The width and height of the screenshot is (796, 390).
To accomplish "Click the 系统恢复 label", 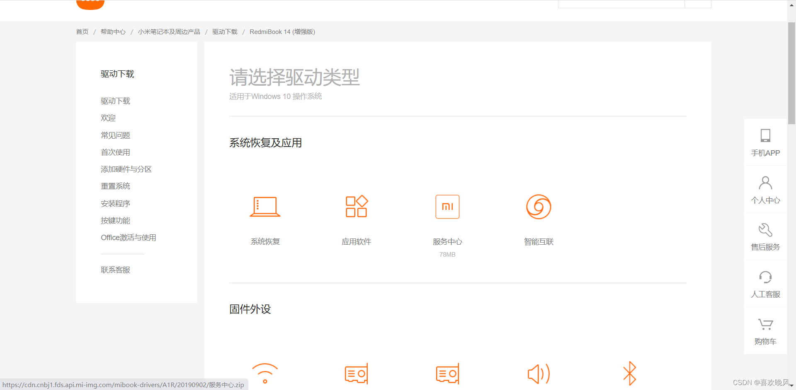I will [x=265, y=242].
